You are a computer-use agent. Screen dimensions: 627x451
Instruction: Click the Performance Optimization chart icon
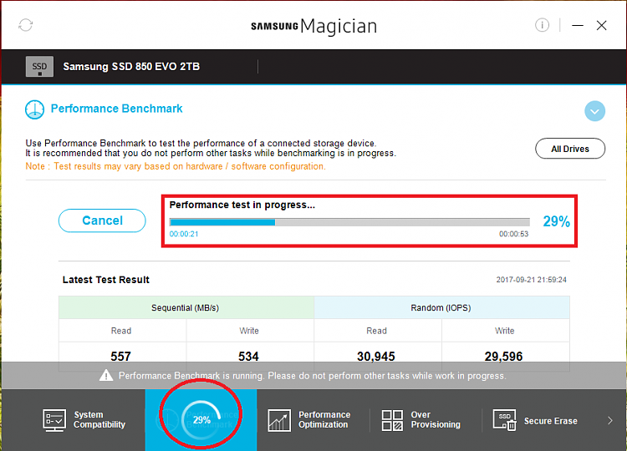[279, 420]
